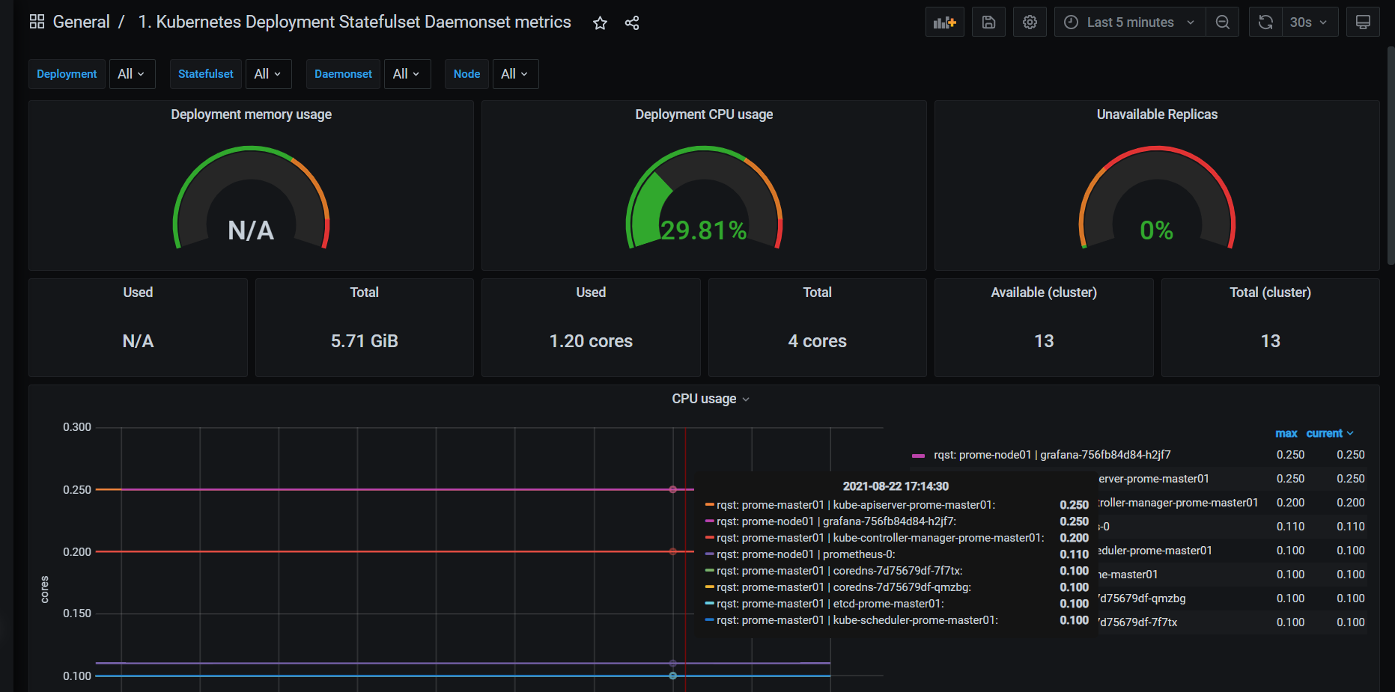Screen dimensions: 1395x692
Task: Click the dashboard title Kubernetes Deployment metrics
Action: 354,22
